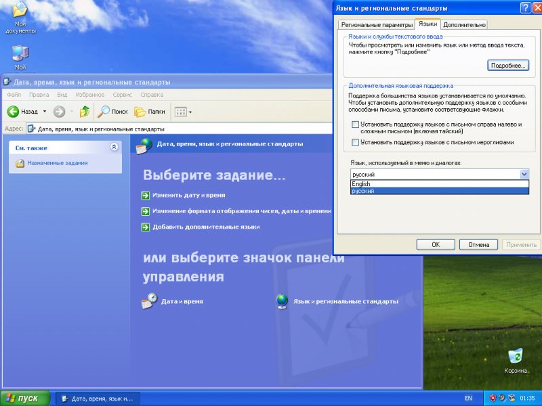Open Язык и региональные стандарты panel link
Image resolution: width=542 pixels, height=406 pixels.
coord(346,301)
